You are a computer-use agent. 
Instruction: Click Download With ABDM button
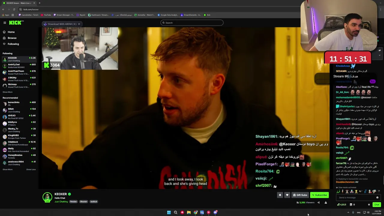(x=60, y=24)
